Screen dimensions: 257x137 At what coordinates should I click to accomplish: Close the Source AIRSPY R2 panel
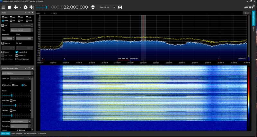[32, 69]
